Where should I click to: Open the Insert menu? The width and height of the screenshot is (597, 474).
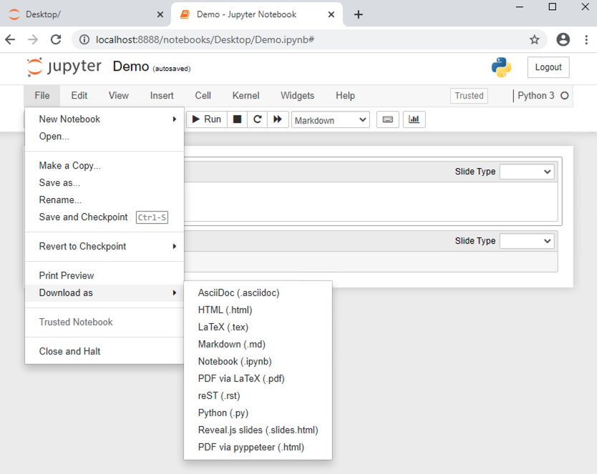tap(162, 96)
